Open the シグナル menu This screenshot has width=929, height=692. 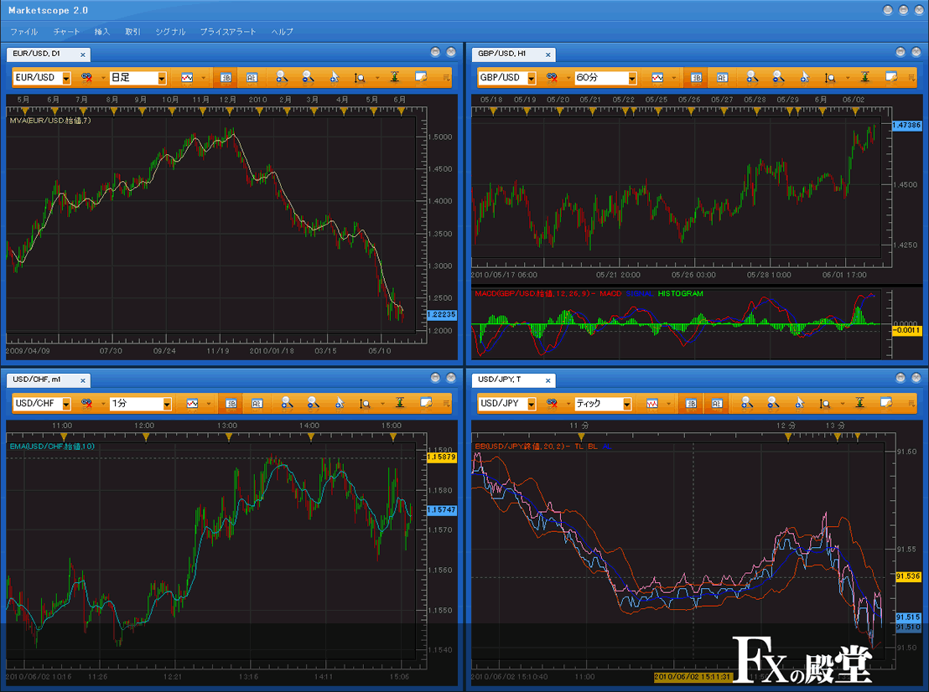coord(171,32)
